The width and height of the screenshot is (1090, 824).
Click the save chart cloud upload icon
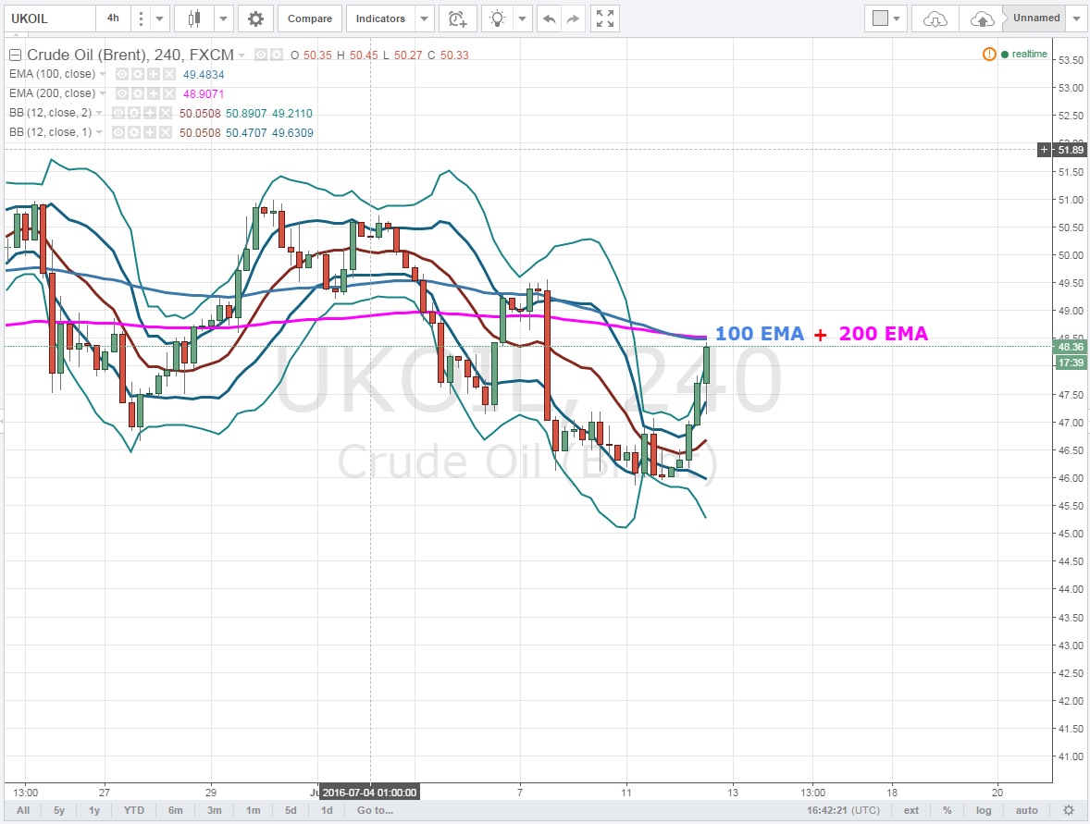[x=982, y=18]
